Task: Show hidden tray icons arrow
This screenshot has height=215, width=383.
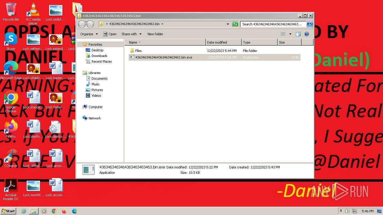Action: tap(341, 211)
